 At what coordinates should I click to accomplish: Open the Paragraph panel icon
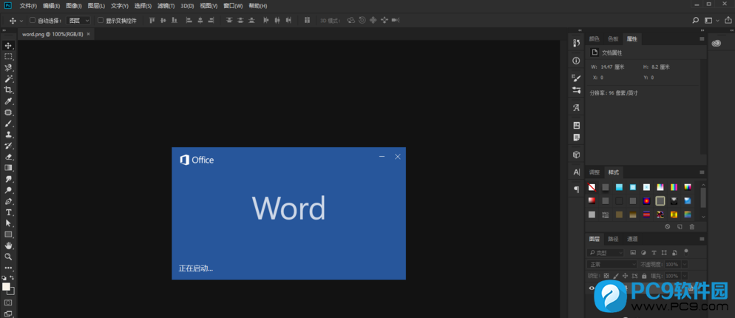[x=577, y=189]
